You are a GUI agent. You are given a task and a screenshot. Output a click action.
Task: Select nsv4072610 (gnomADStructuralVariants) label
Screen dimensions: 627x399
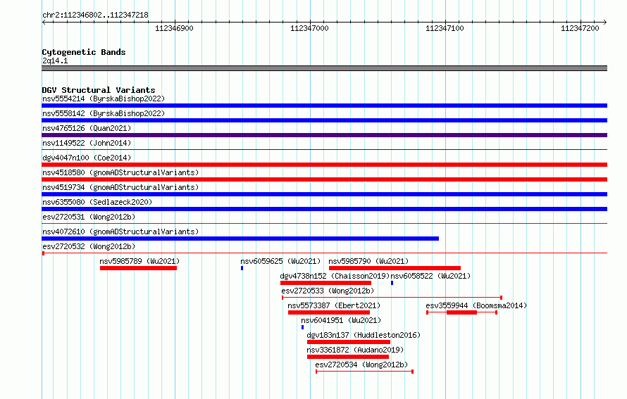coord(120,232)
